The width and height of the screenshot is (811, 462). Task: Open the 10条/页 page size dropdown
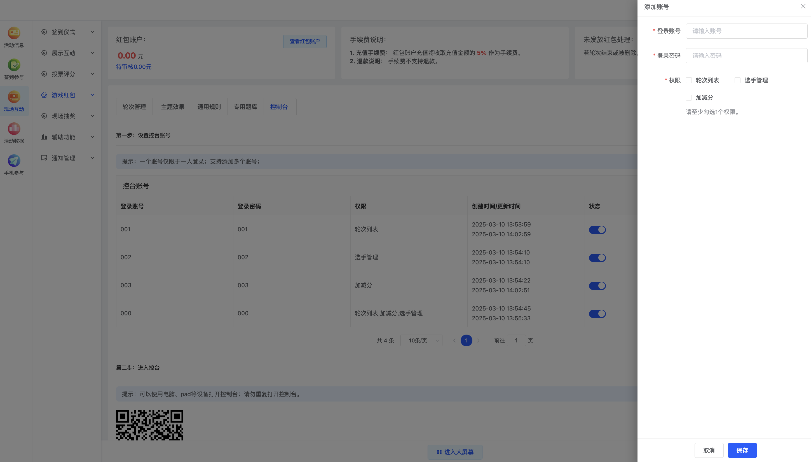click(421, 340)
